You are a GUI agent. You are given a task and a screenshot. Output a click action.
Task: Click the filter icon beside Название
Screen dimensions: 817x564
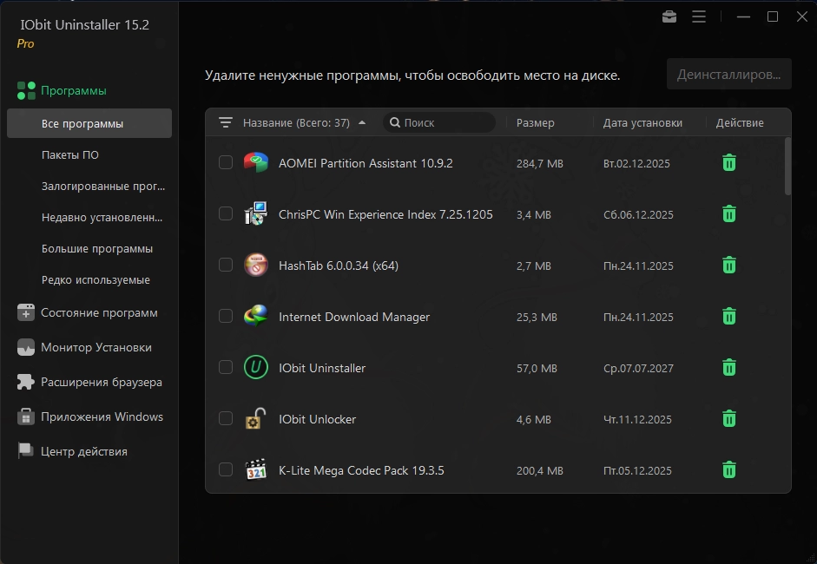226,123
